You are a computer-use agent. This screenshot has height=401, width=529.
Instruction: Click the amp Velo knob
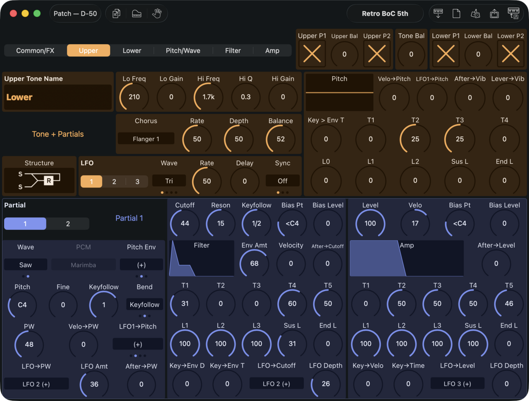[x=415, y=223]
